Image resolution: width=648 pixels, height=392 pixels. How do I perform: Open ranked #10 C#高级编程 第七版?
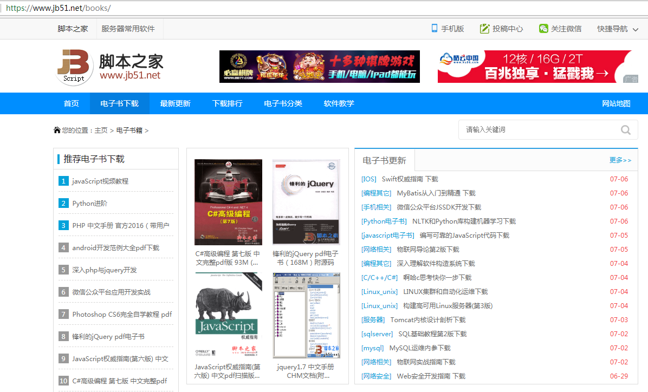[119, 381]
